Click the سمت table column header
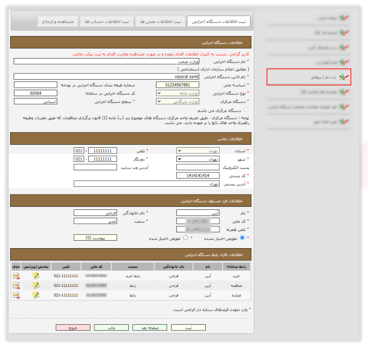The width and height of the screenshot is (368, 348). [133, 267]
